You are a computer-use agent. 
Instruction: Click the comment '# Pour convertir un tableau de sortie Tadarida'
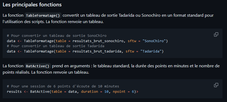tap(56, 46)
